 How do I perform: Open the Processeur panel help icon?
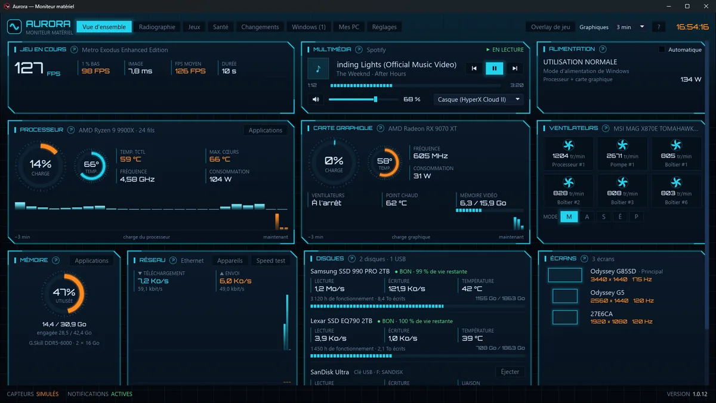[71, 130]
